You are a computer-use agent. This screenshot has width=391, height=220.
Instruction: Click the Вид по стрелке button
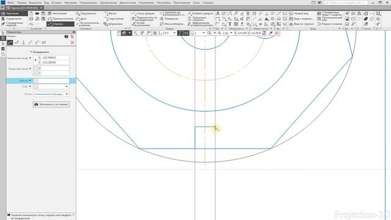301,24
